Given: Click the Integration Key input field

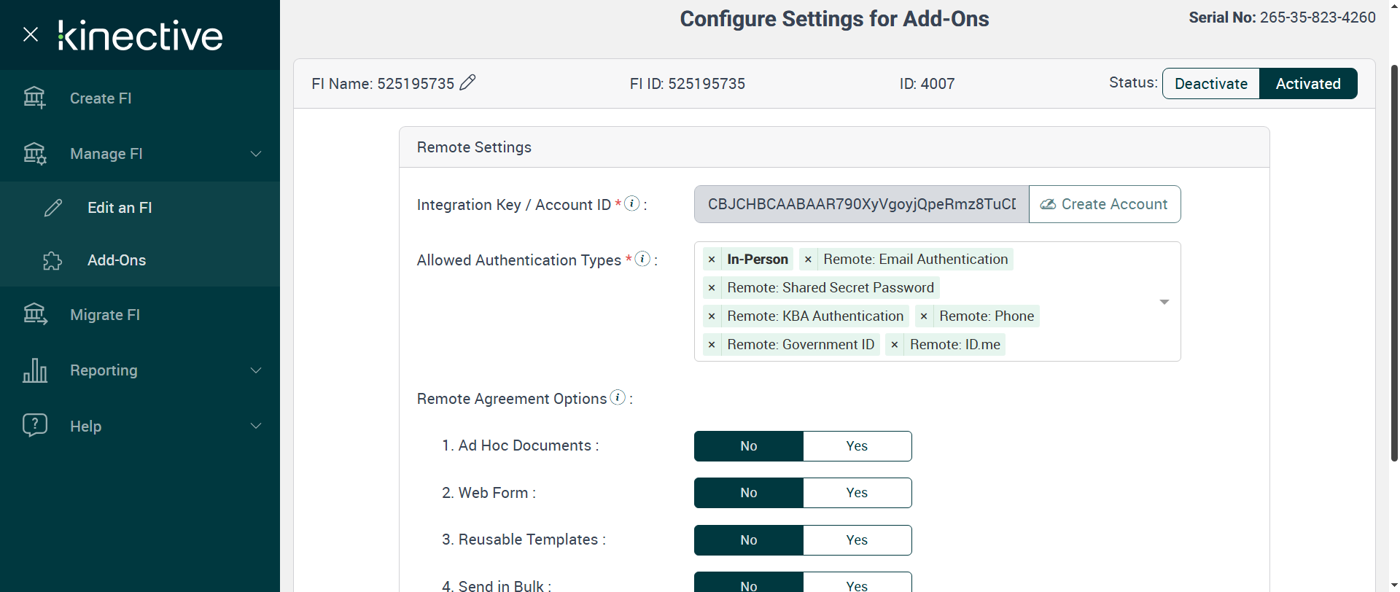Looking at the screenshot, I should [x=861, y=204].
